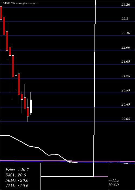This screenshot has height=190, width=135.
Task: Select the white bullish candlestick
Action: (31, 106)
